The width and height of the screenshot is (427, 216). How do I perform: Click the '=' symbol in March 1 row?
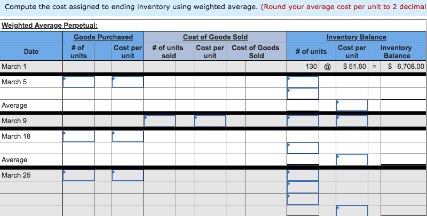(375, 66)
